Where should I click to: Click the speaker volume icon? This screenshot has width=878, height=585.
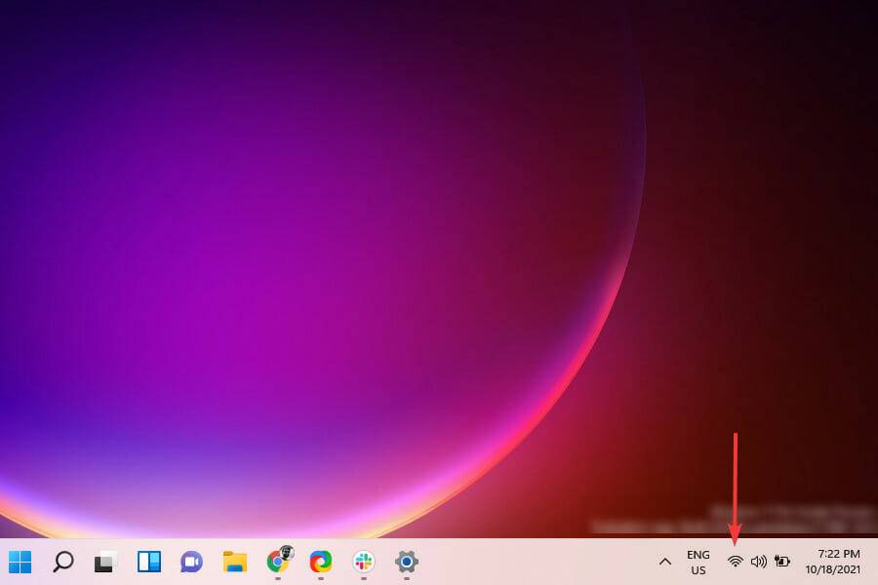[x=758, y=563]
